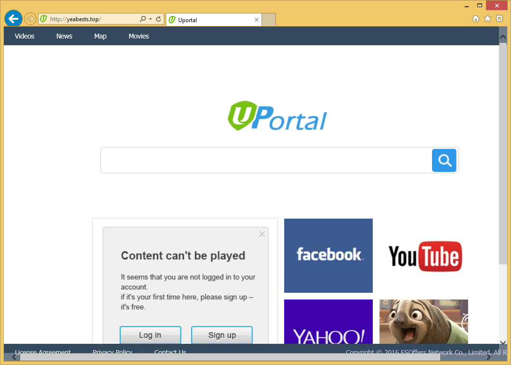Click the horizontal scrollbar right arrow
511x365 pixels.
(488, 357)
